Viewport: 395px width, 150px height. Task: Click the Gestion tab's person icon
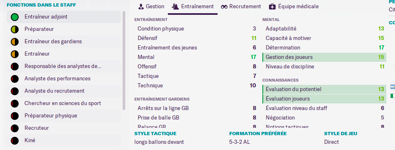pyautogui.click(x=141, y=7)
